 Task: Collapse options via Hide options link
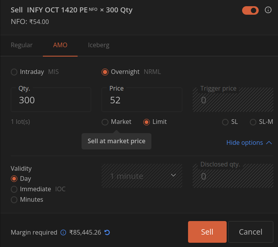coord(249,142)
